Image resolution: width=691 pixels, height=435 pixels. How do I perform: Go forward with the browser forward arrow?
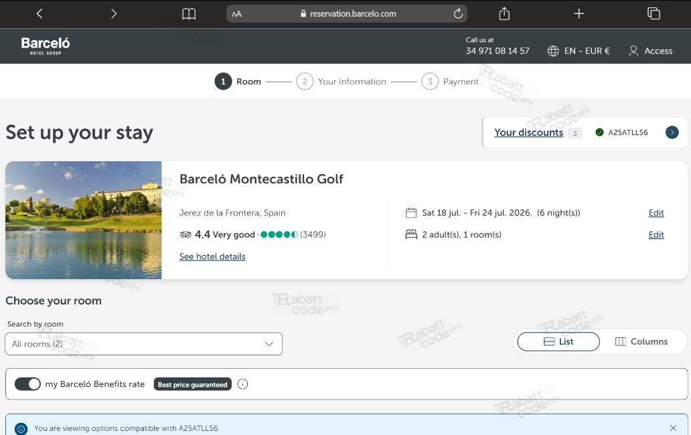pos(114,13)
